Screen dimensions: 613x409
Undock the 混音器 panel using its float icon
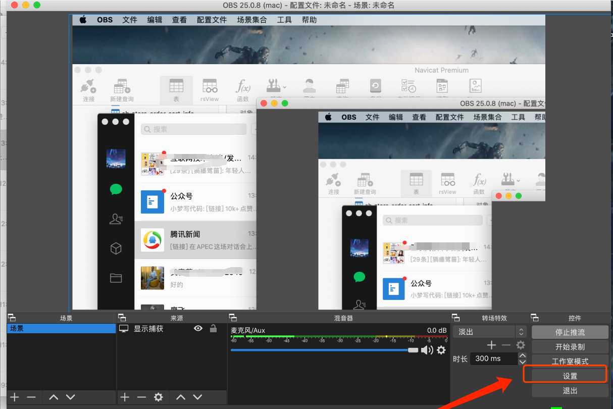[233, 318]
